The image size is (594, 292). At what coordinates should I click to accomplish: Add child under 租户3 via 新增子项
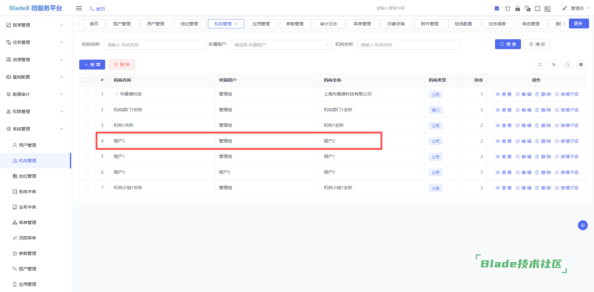(x=567, y=172)
